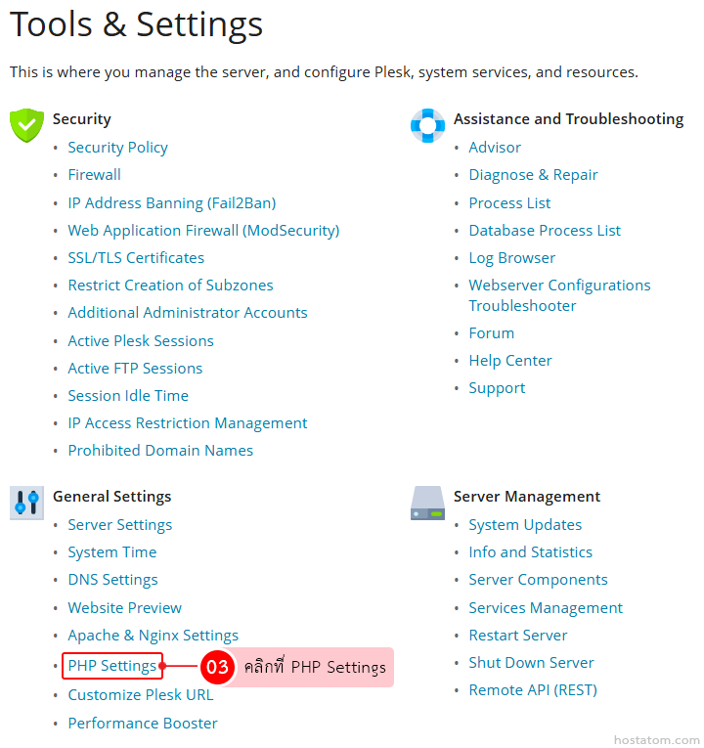Open Services Management page

[546, 608]
